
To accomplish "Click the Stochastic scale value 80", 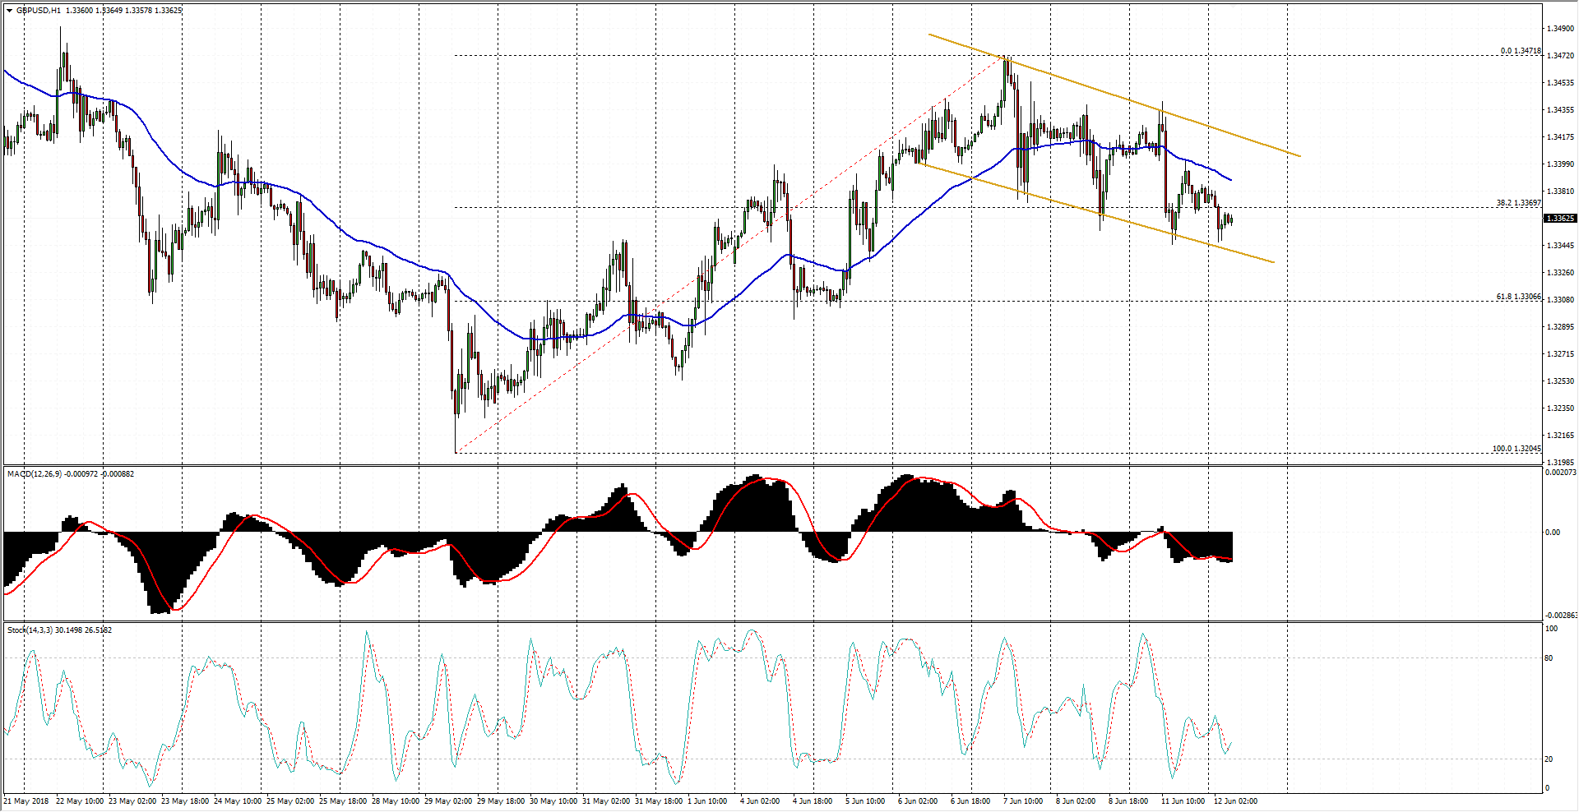I will pyautogui.click(x=1549, y=658).
